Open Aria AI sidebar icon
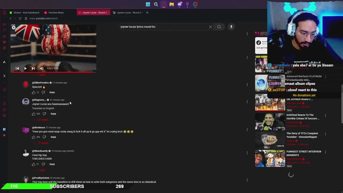The width and height of the screenshot is (343, 193). [4, 62]
